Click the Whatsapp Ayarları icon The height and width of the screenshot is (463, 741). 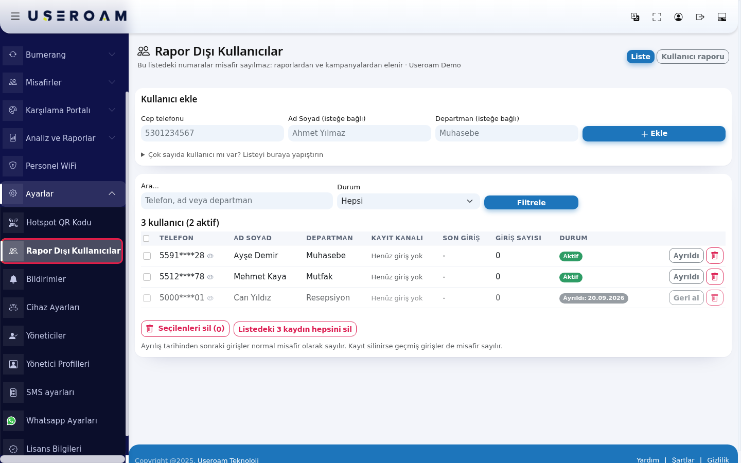(11, 421)
